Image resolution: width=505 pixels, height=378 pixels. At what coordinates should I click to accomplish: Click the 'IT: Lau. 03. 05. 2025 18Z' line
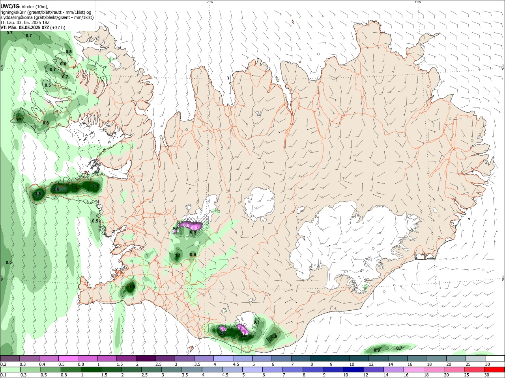point(25,22)
